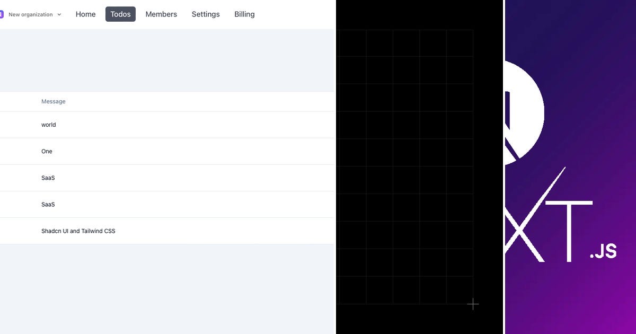Image resolution: width=636 pixels, height=334 pixels.
Task: Select the active Todos tab
Action: (x=120, y=14)
